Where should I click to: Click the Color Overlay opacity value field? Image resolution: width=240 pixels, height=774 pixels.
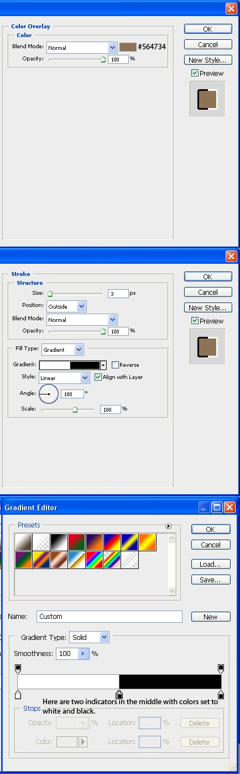[x=118, y=59]
